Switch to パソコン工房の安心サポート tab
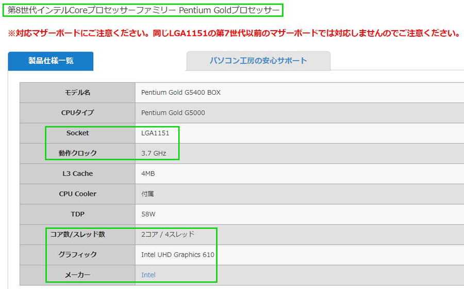The width and height of the screenshot is (464, 289). click(258, 61)
